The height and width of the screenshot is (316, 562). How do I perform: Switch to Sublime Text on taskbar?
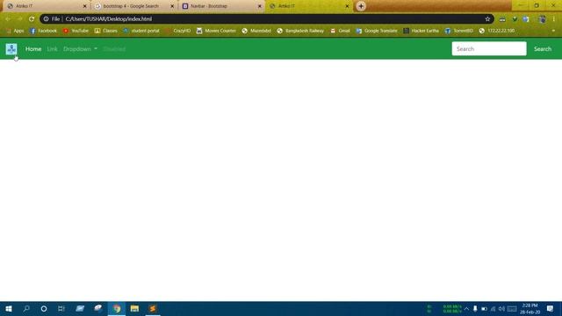tap(153, 308)
